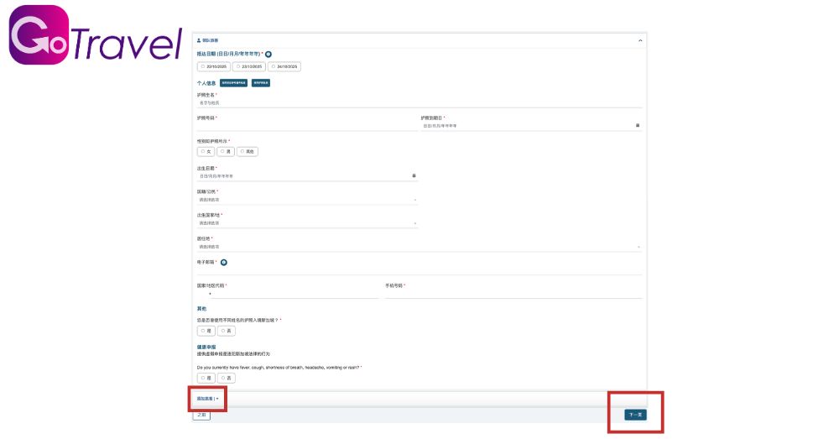
Task: Click the help icon next to 电子邮箱
Action: click(x=224, y=262)
